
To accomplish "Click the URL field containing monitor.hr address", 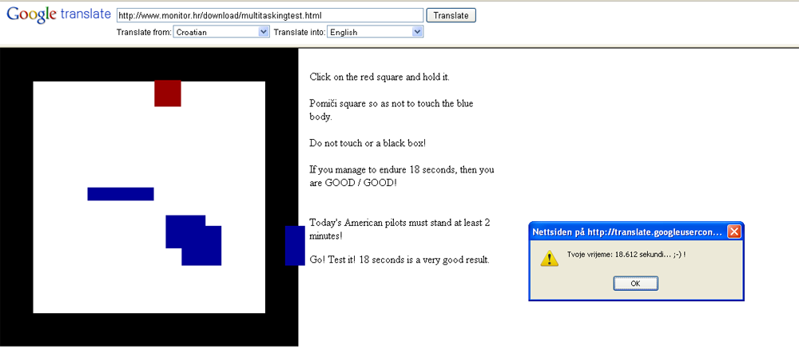I will pos(269,15).
